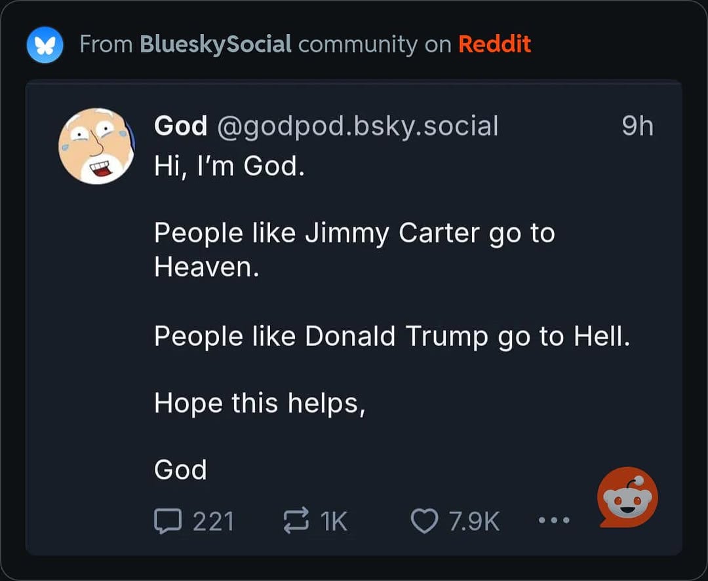Click the Bluesky butterfly community icon
The image size is (708, 581).
click(45, 45)
